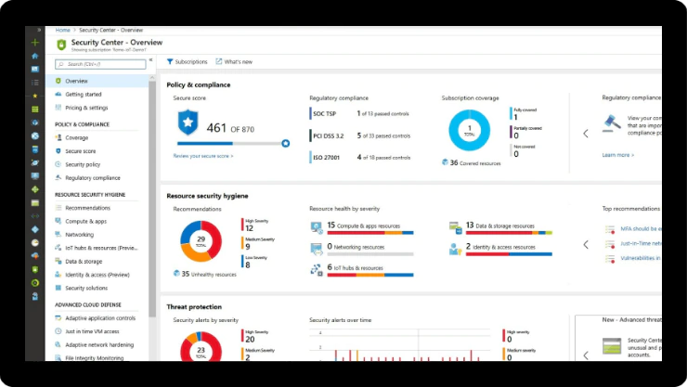Open IoT hubs & resources menu item
This screenshot has width=687, height=387.
tap(101, 248)
